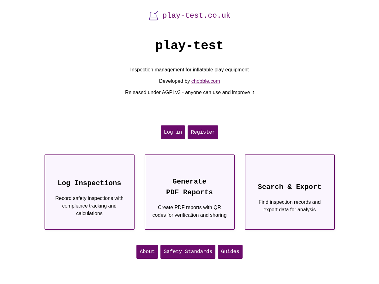The image size is (379, 284).
Task: Open the Safety Standards page
Action: 188,251
